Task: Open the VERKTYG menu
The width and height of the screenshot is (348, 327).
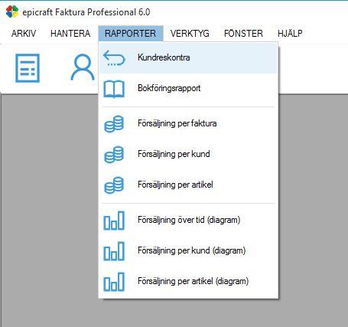Action: point(190,34)
